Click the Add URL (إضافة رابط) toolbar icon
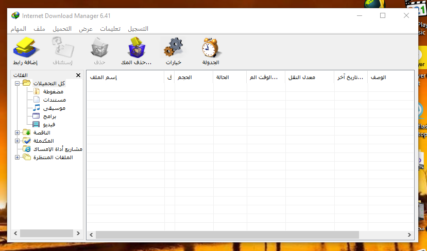Viewport: 427px width, 251px height. 26,48
